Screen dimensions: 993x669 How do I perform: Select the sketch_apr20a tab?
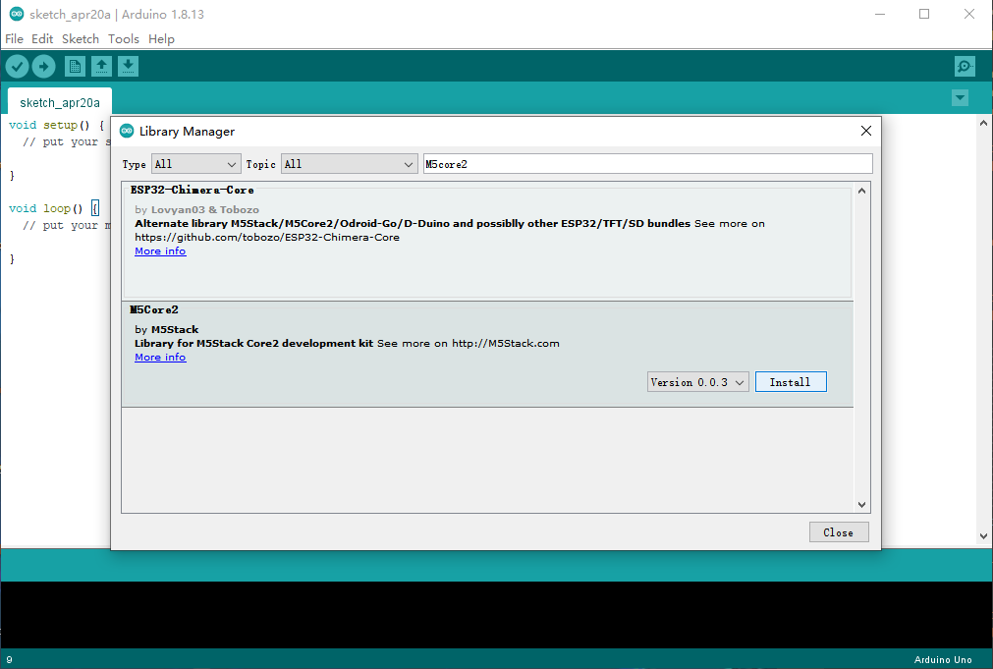[60, 102]
